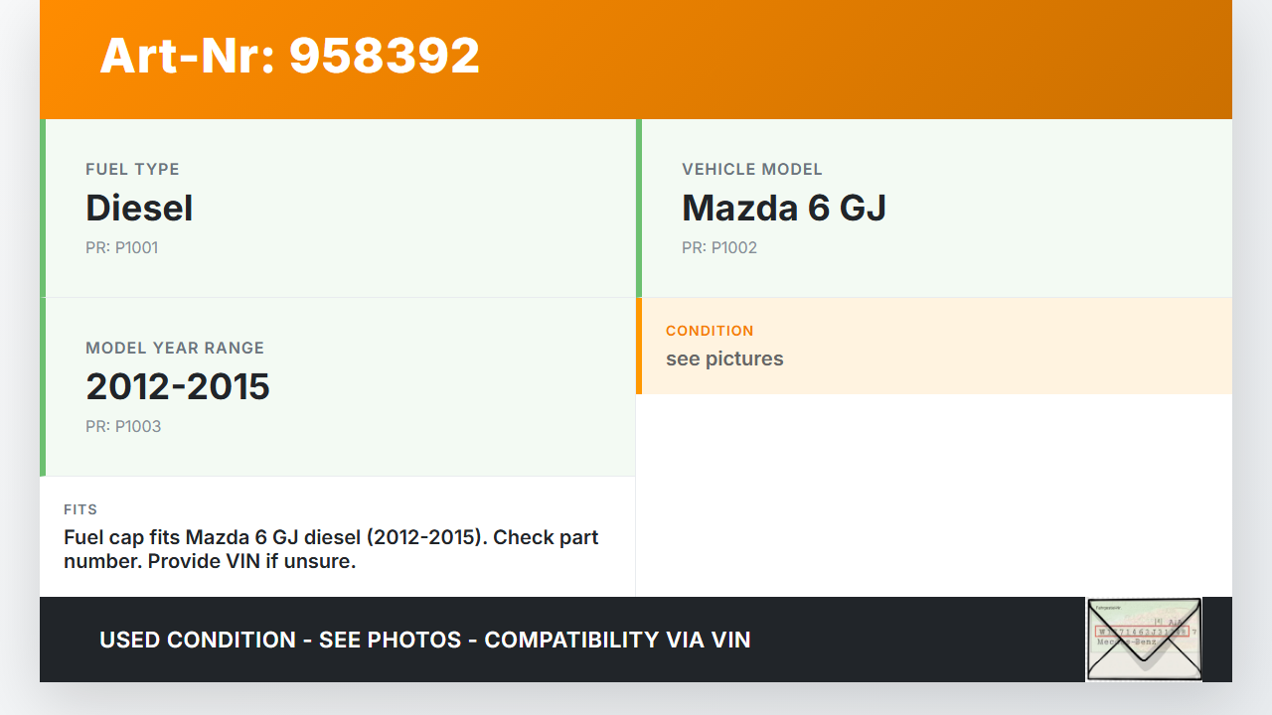Click the MODEL YEAR RANGE label
This screenshot has width=1272, height=715.
pos(175,348)
